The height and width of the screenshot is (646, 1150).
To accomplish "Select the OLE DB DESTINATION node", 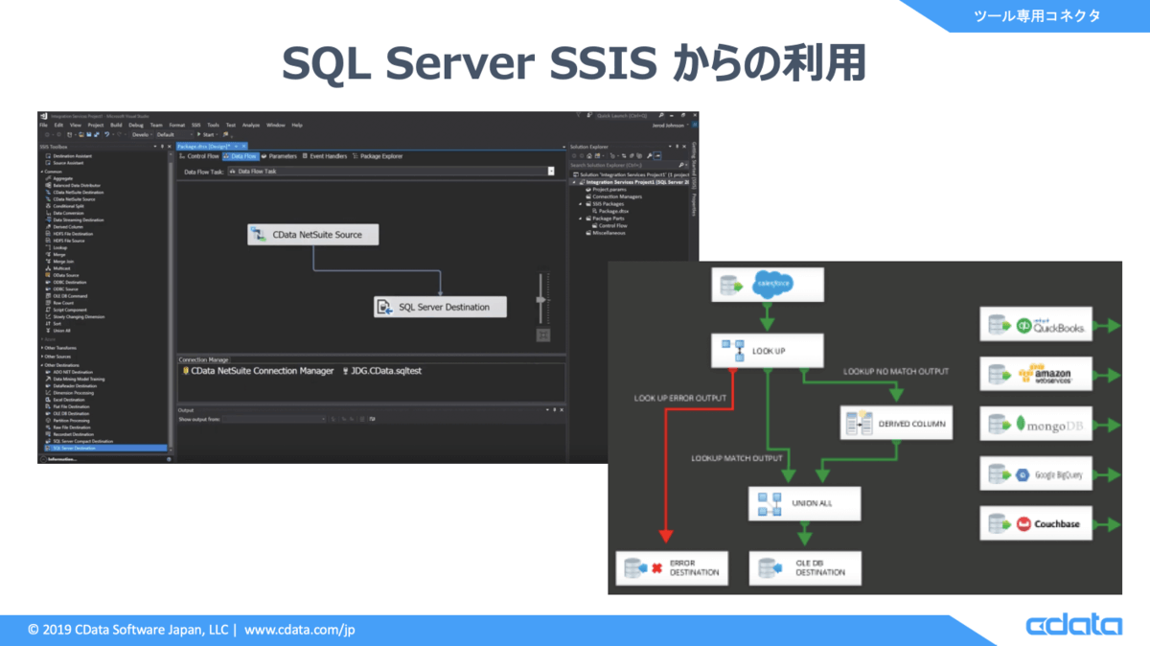I will (804, 567).
